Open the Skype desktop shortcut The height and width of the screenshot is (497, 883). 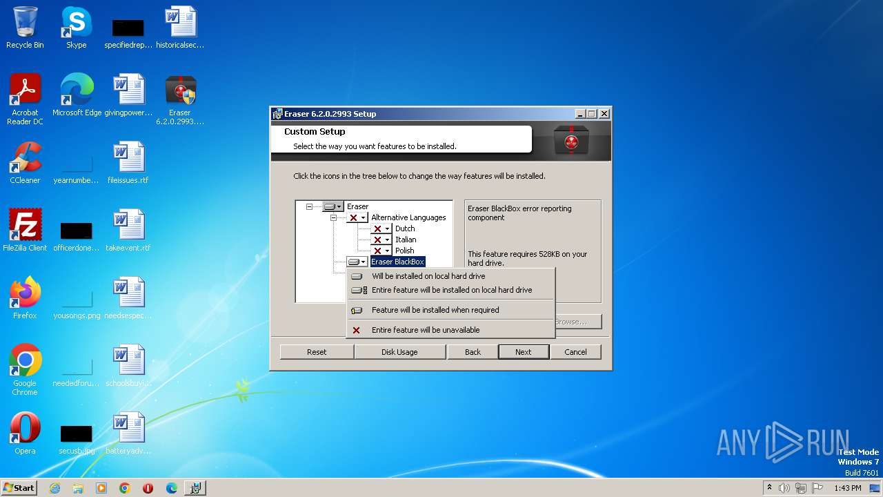pyautogui.click(x=77, y=28)
